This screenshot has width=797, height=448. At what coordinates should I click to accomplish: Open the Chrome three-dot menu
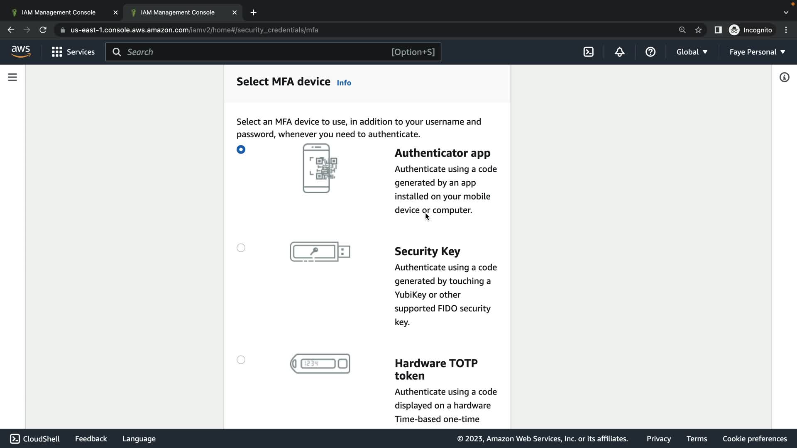[x=786, y=30]
